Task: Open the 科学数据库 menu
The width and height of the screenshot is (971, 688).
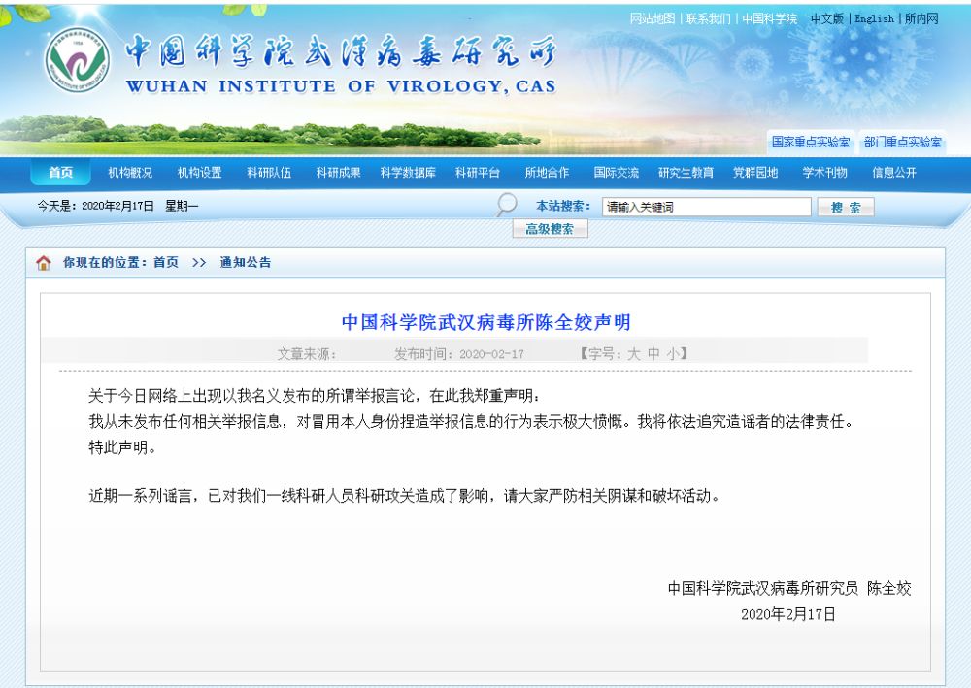Action: pos(408,173)
